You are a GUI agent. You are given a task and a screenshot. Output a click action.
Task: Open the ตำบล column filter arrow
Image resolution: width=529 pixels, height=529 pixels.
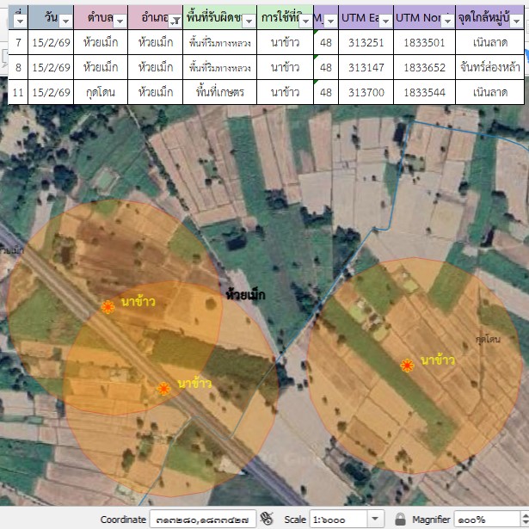(x=118, y=21)
